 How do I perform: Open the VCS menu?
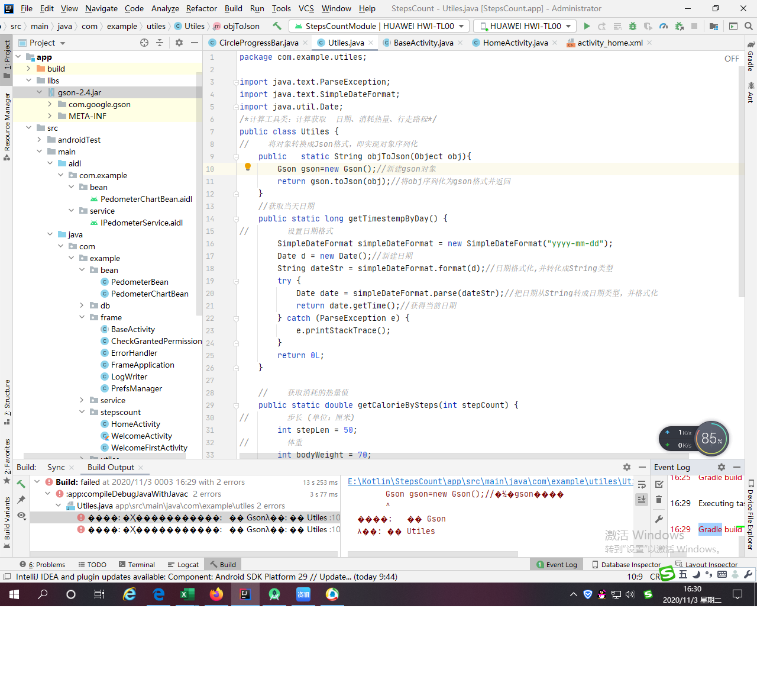[x=306, y=8]
